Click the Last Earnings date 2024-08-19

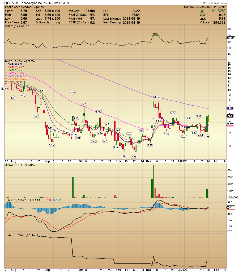coord(131,19)
